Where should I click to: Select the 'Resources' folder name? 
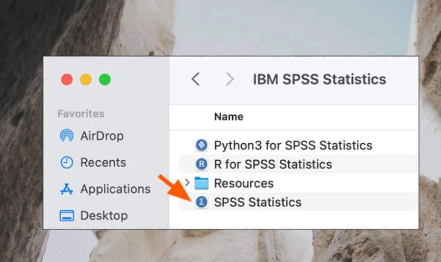point(244,183)
